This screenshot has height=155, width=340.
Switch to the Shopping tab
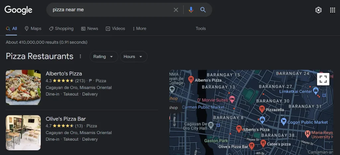point(61,29)
